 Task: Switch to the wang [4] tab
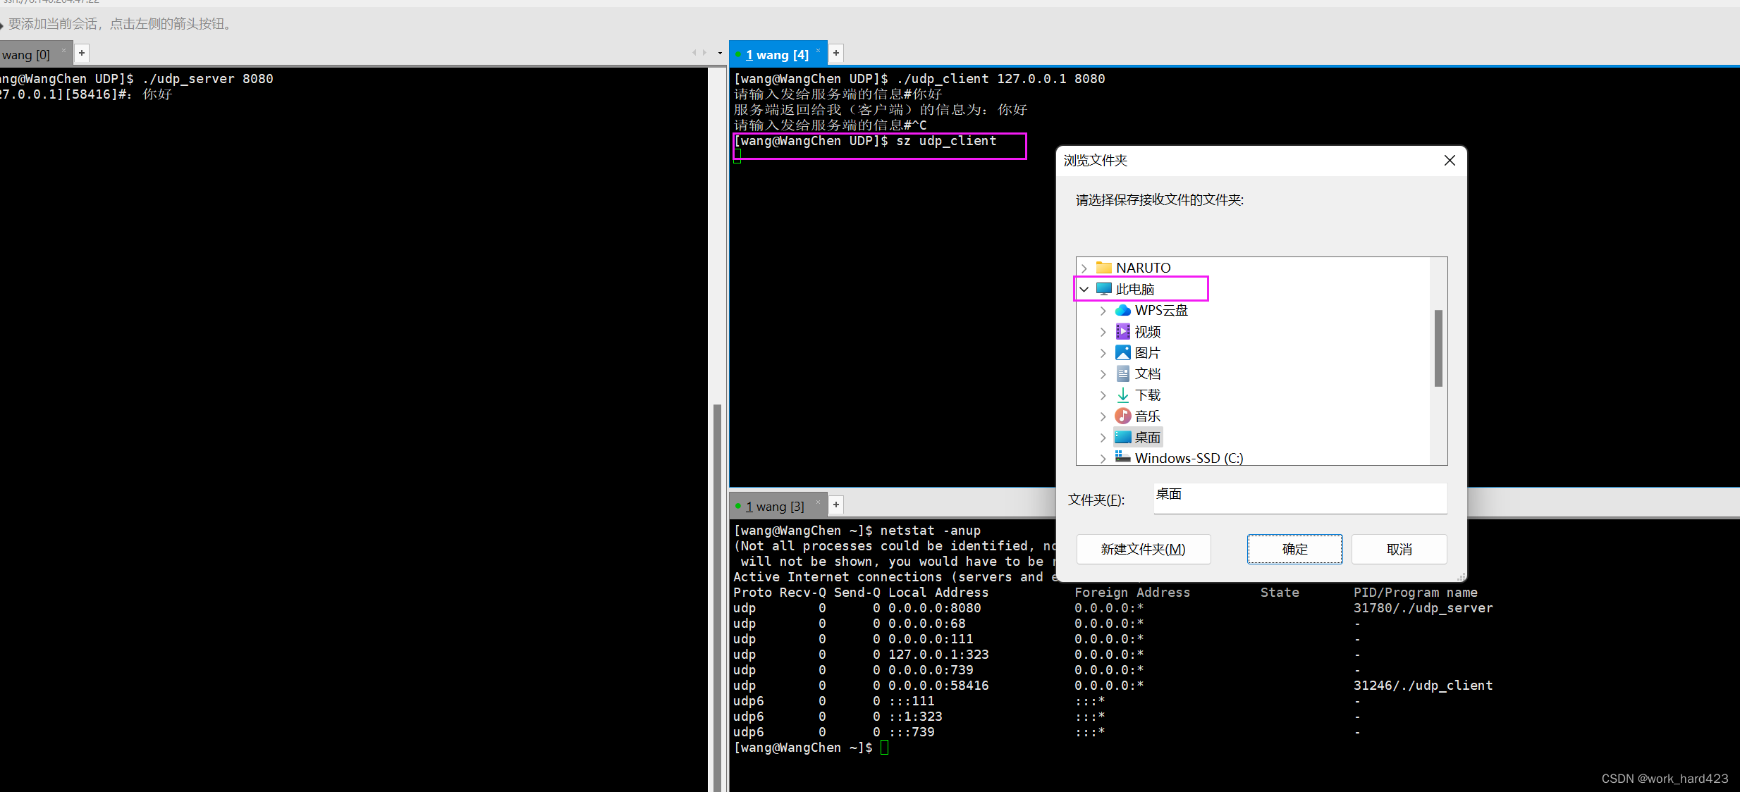[x=777, y=54]
